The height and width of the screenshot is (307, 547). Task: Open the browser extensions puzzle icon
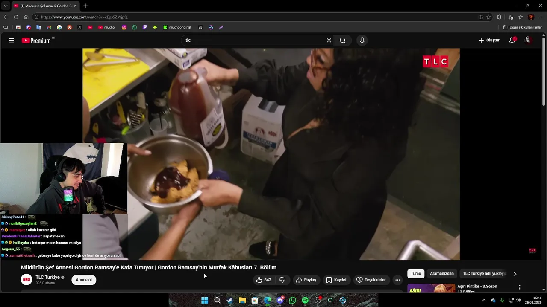(x=499, y=17)
